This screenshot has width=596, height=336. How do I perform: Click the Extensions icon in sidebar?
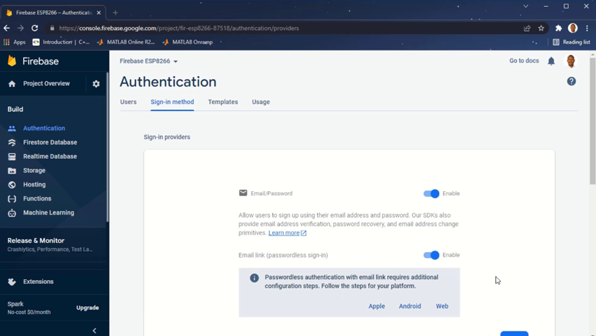tap(12, 281)
